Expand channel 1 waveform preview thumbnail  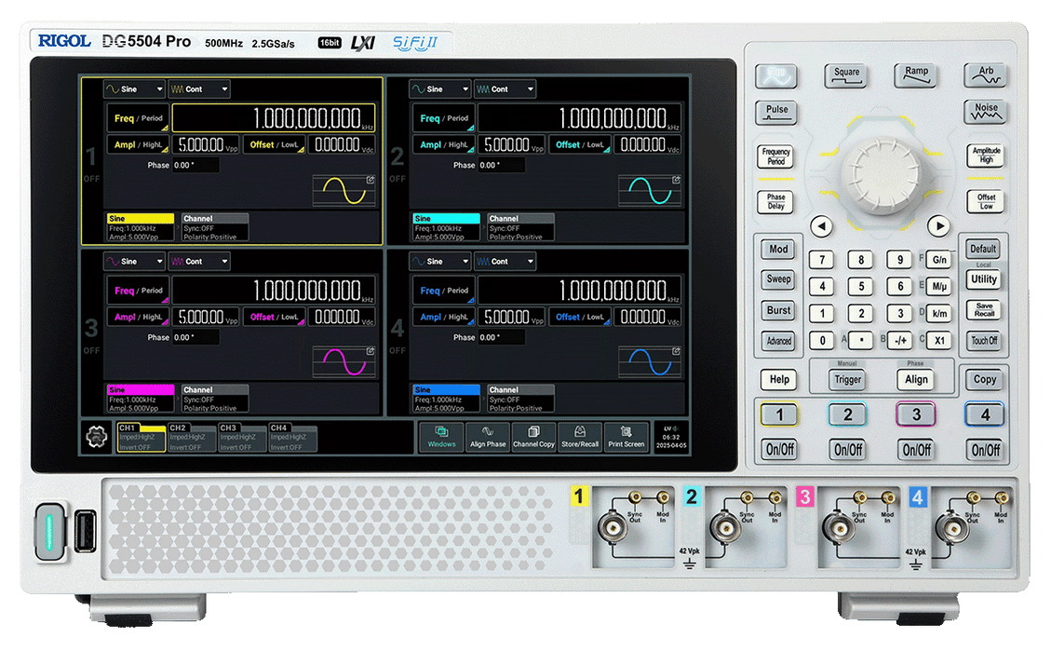click(x=344, y=191)
